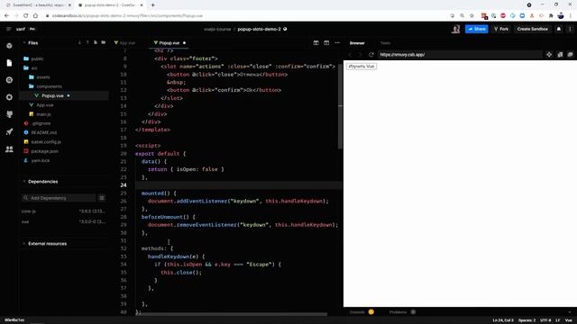This screenshot has height=324, width=577.
Task: Open the CodeSandbox hamburger menu
Action: click(8, 29)
